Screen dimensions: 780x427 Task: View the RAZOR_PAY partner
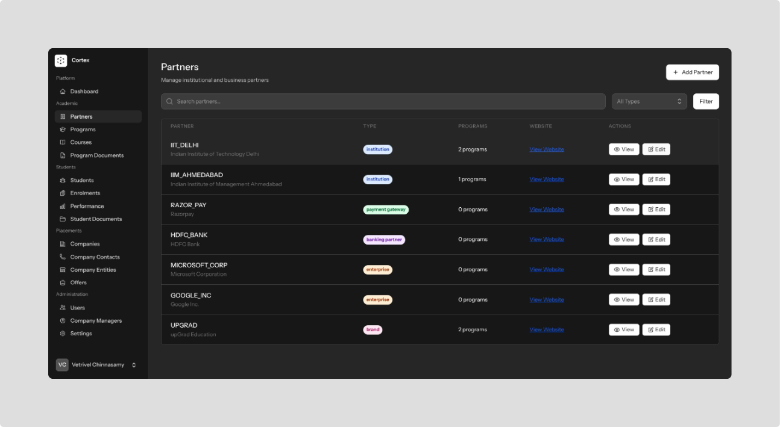624,210
